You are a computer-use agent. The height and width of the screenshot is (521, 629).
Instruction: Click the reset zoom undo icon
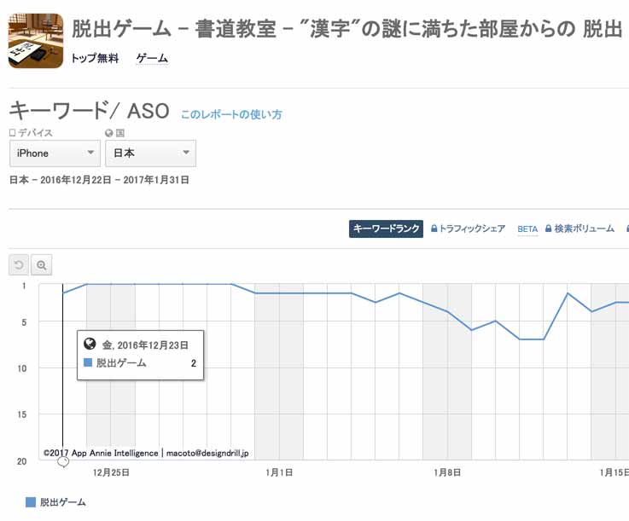[19, 265]
